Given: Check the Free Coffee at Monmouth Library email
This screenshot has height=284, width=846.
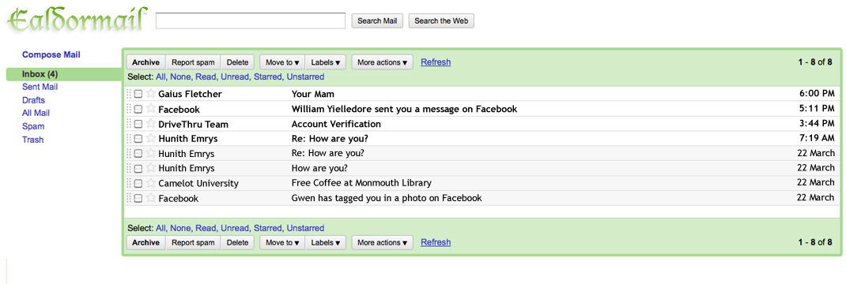Looking at the screenshot, I should tap(138, 183).
